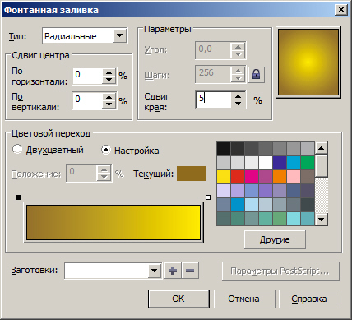Decrease Сдвиг края value with down arrow
Screen dimensions: 352x320
tap(238, 104)
